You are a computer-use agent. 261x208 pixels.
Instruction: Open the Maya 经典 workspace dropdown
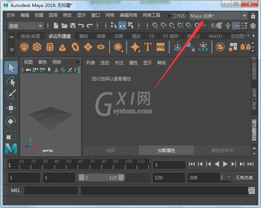click(x=218, y=16)
